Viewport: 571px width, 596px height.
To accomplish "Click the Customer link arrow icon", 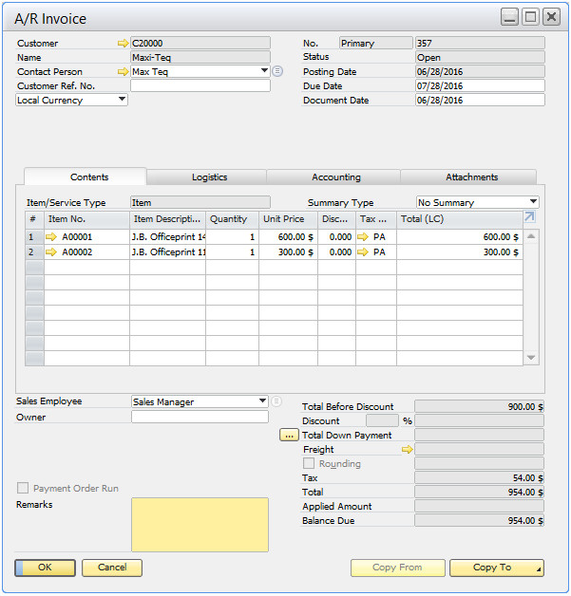I will click(x=122, y=44).
